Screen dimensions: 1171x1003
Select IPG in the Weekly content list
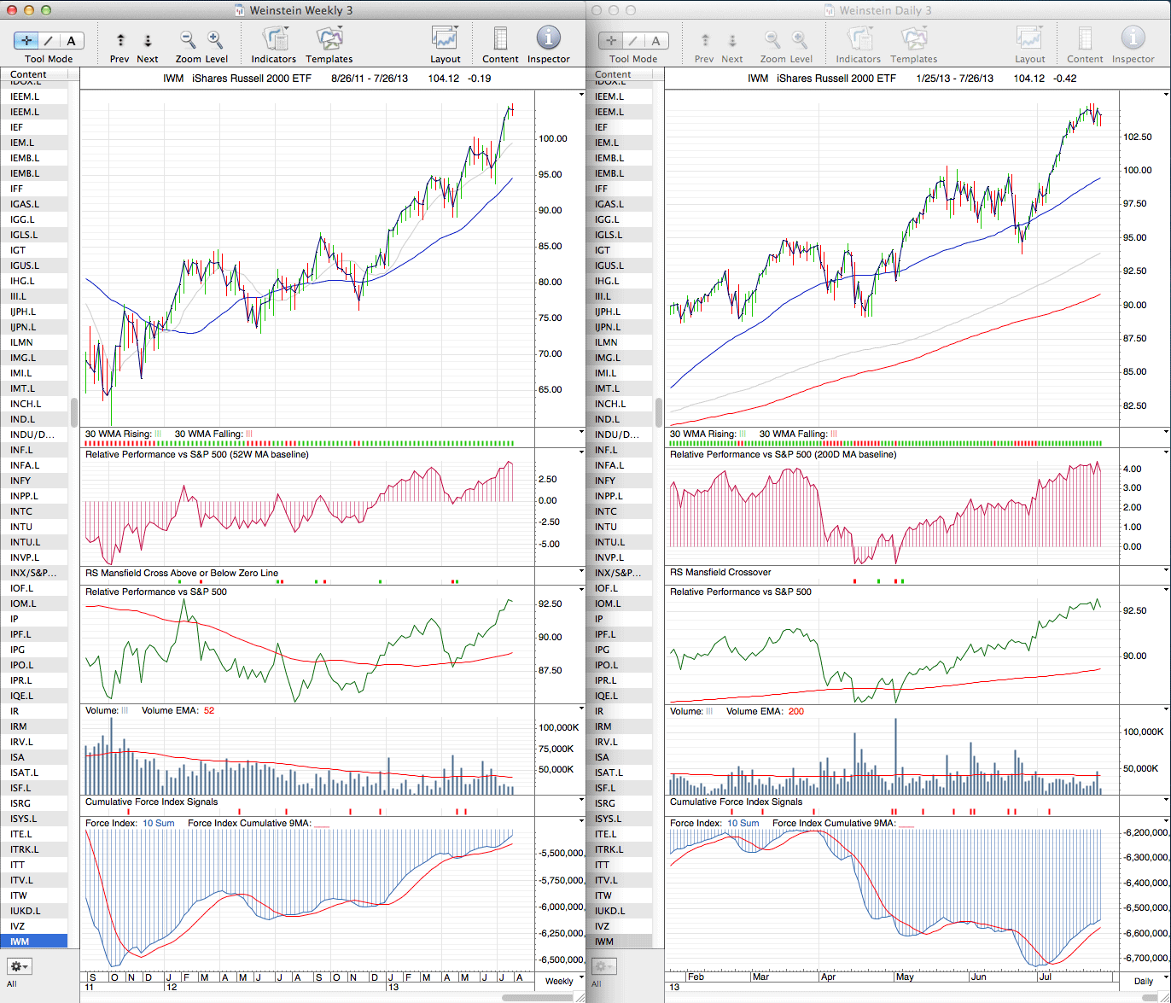(x=17, y=650)
